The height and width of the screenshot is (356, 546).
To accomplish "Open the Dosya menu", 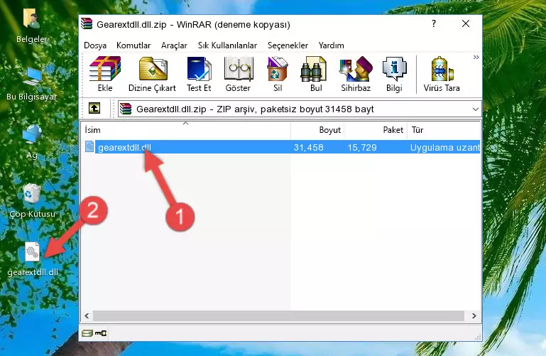I will [95, 45].
